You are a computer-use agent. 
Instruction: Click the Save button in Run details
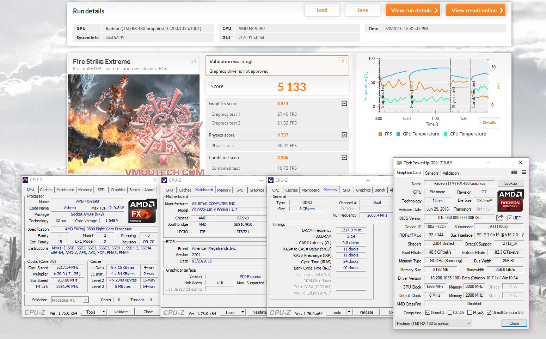pos(362,10)
